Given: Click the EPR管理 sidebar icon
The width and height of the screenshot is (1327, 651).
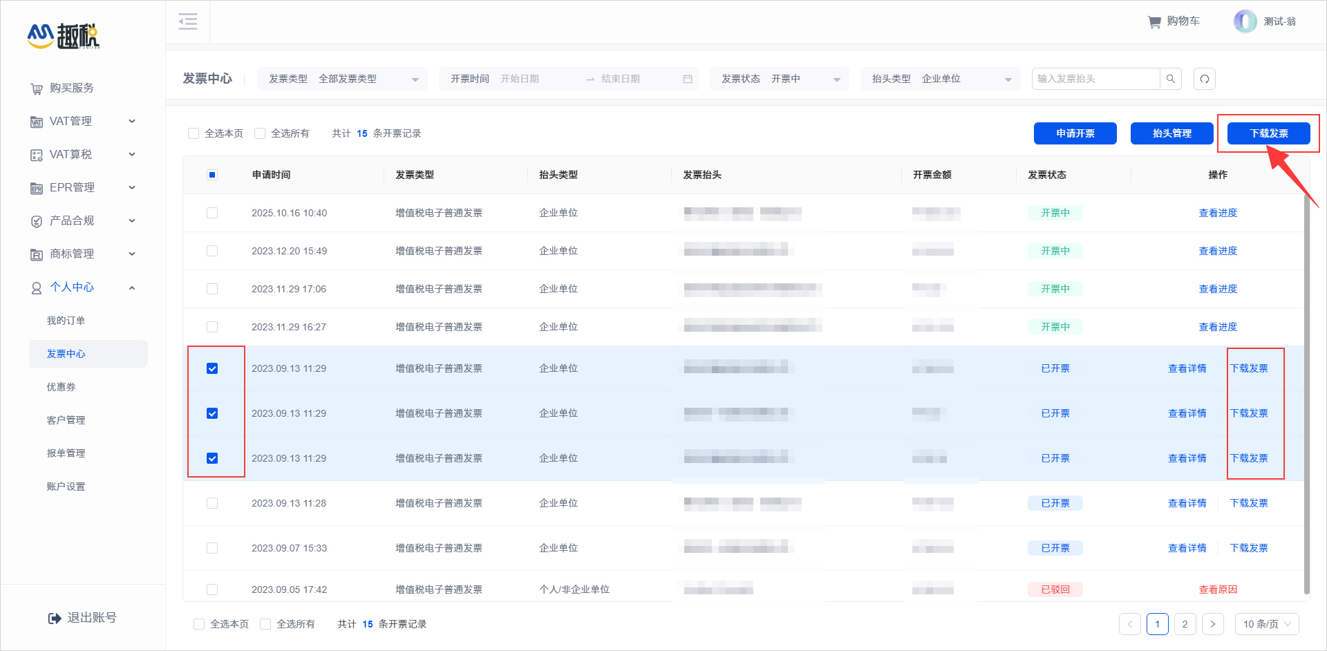Looking at the screenshot, I should click(x=36, y=187).
